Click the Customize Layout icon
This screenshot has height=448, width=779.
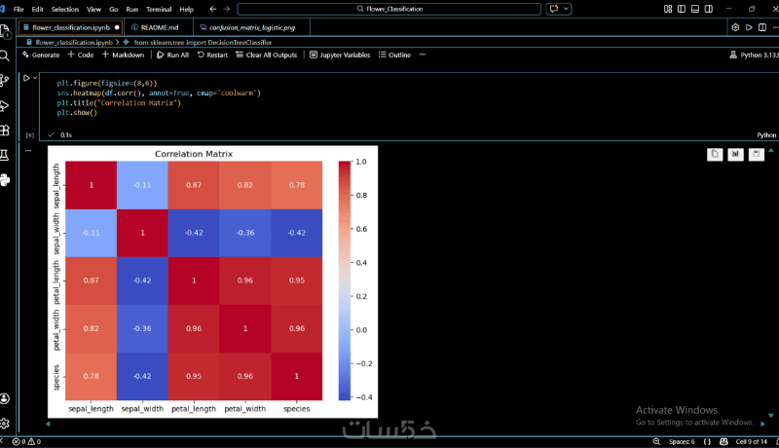tap(668, 9)
